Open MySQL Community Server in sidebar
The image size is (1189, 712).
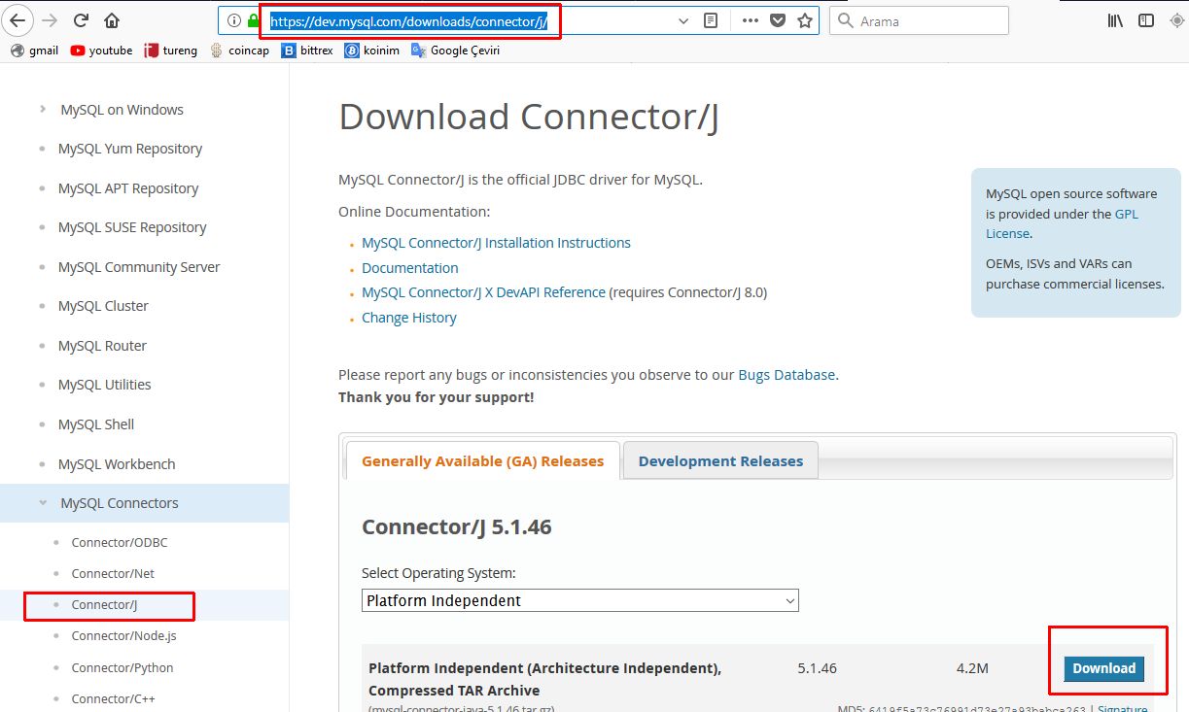click(x=139, y=267)
